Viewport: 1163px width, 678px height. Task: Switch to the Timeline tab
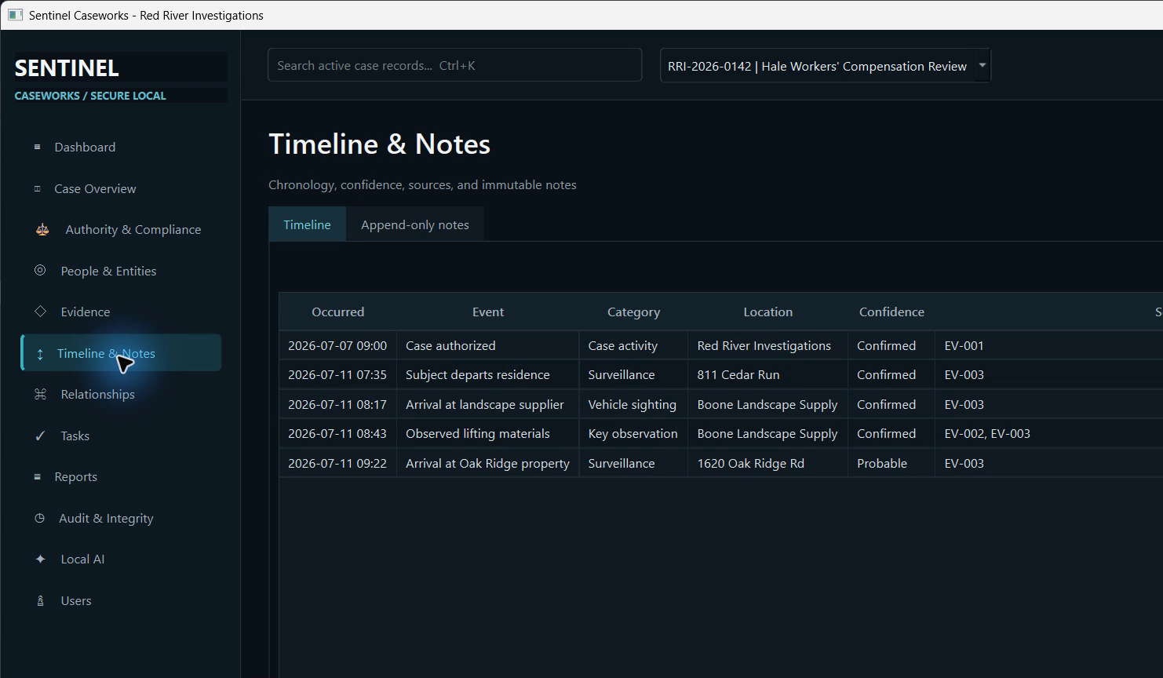point(307,224)
